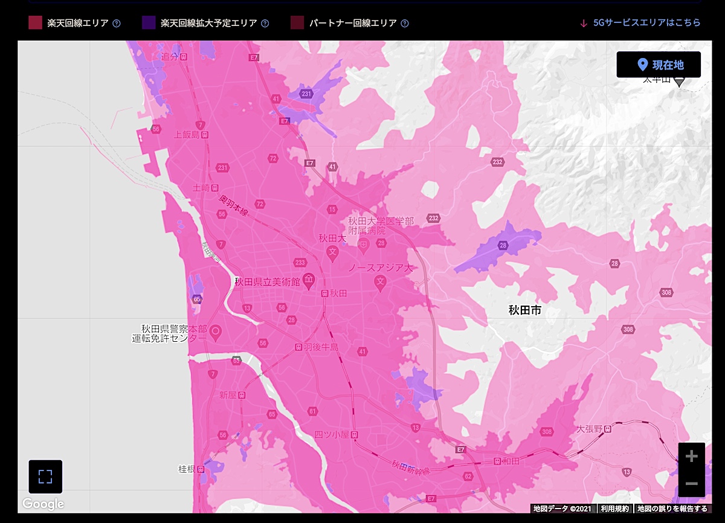Click the 楽天回線拡大予定エリア purple swatch
Screen dimensions: 725x523
[148, 23]
